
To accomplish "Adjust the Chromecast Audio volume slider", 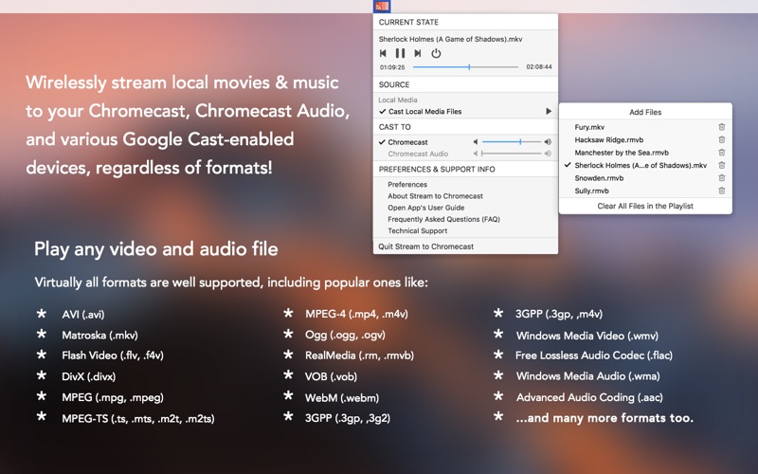I will [x=512, y=154].
